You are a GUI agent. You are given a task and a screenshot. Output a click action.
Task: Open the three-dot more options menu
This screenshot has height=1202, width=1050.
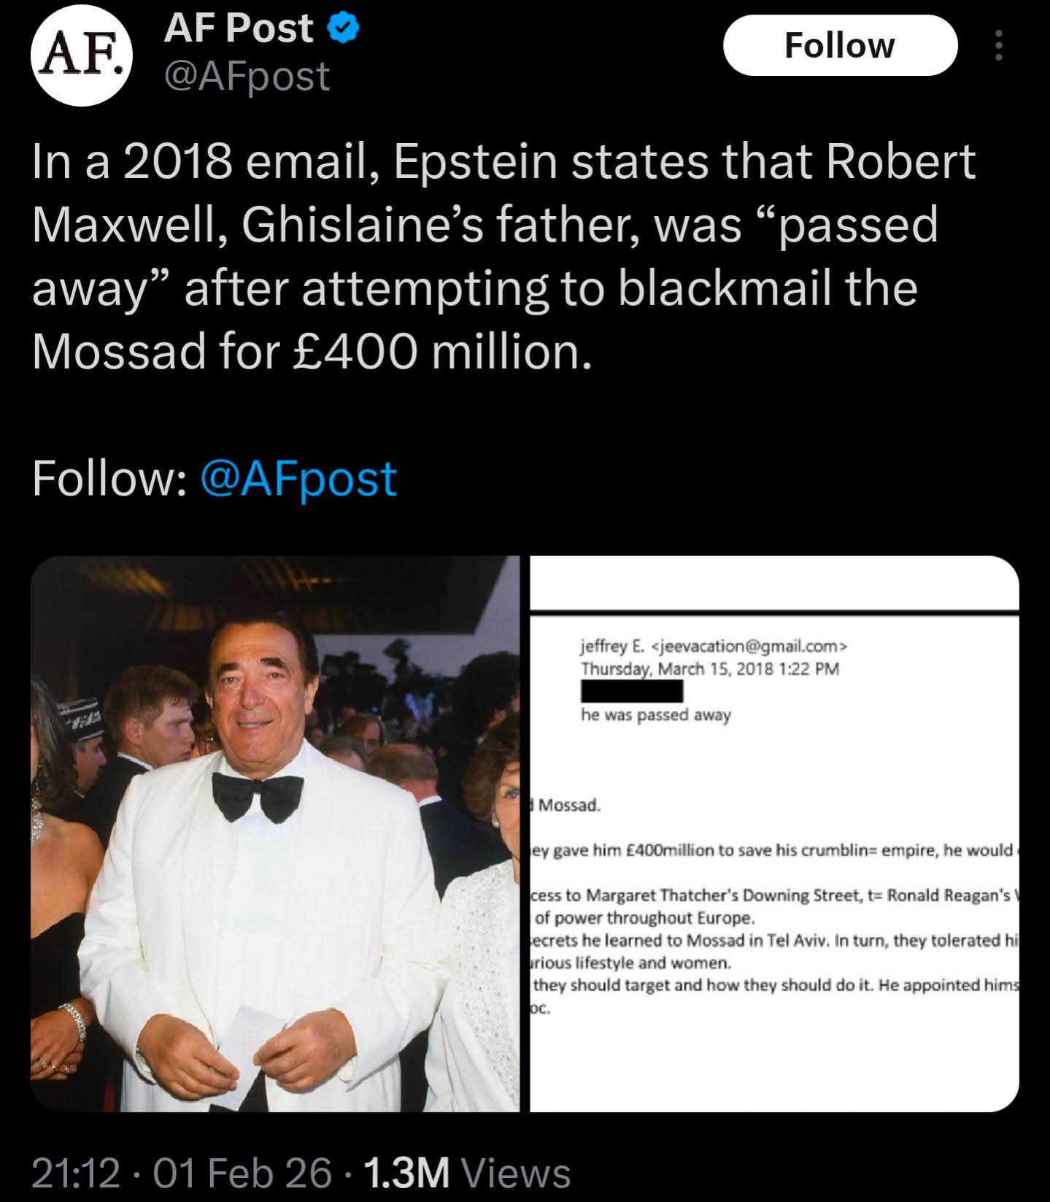[999, 46]
